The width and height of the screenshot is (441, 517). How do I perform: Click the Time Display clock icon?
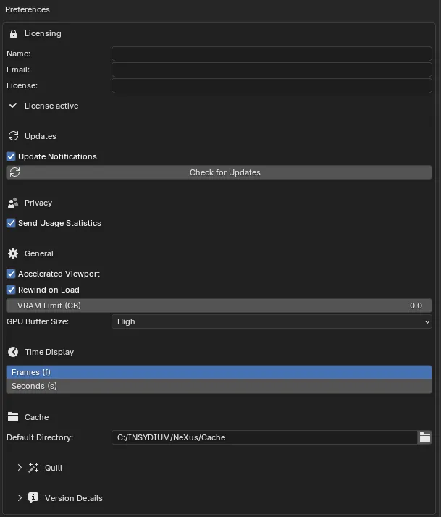[13, 352]
